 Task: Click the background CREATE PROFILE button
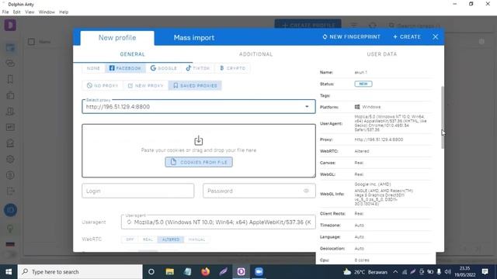(308, 25)
